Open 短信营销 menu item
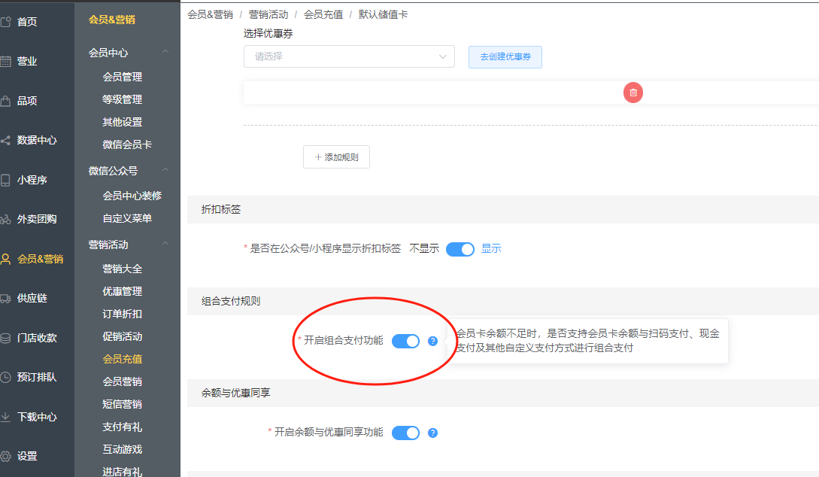The height and width of the screenshot is (477, 819). tap(123, 404)
